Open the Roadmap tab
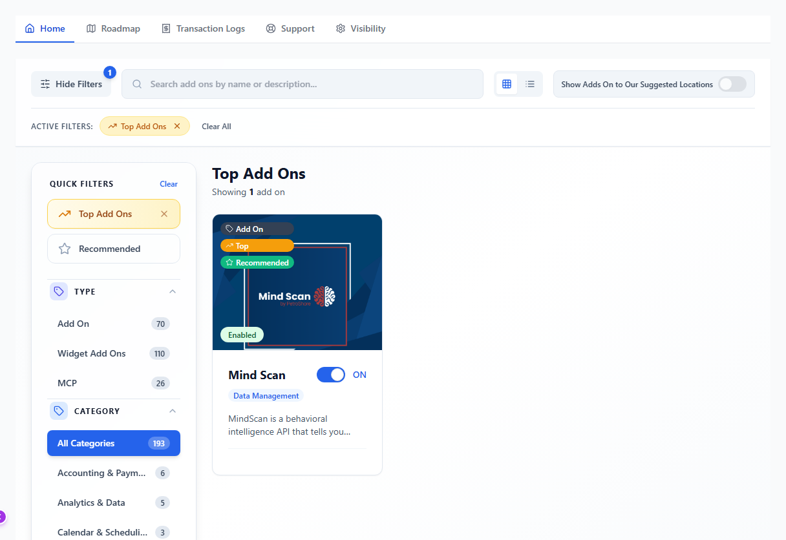 tap(113, 28)
